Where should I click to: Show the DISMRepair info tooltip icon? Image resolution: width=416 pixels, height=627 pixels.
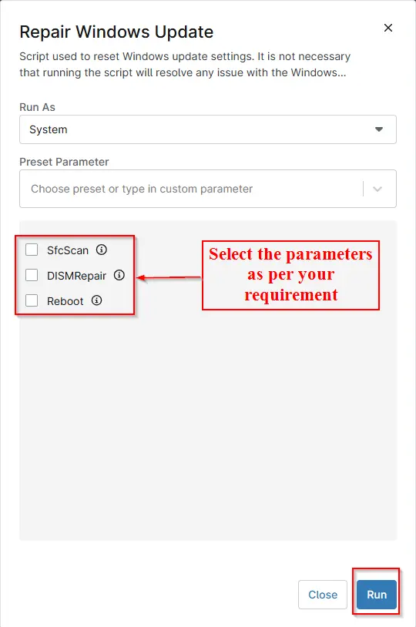click(119, 275)
